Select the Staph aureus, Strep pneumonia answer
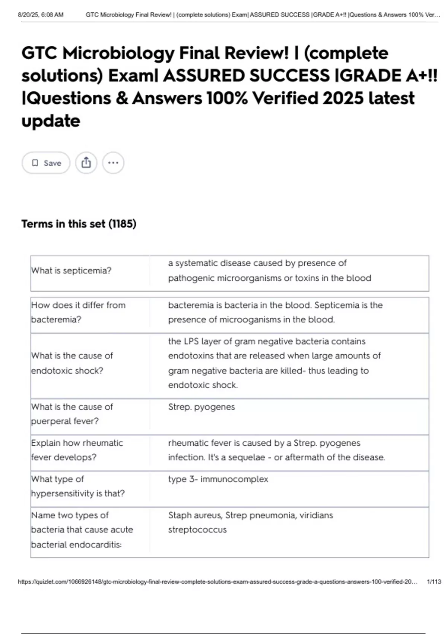447x634 pixels. (250, 522)
